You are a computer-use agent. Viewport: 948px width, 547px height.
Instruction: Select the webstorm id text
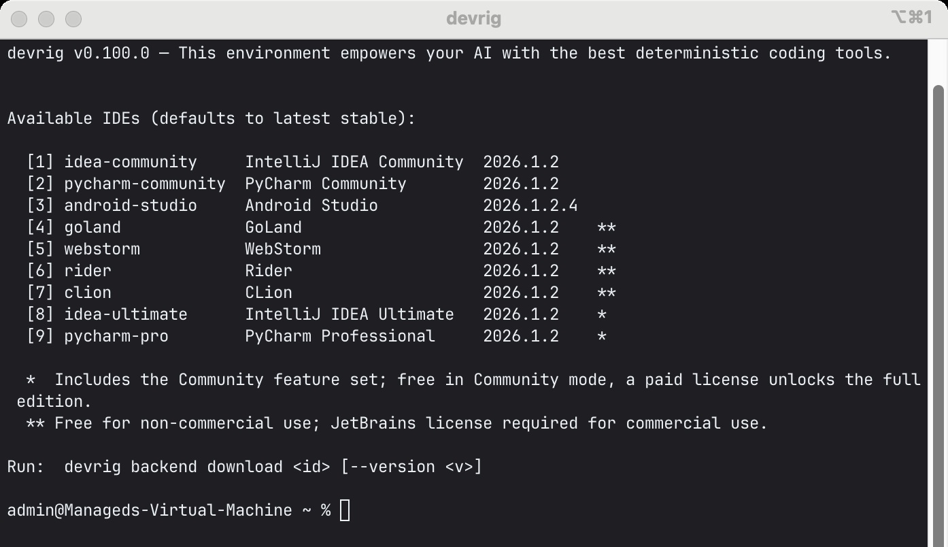pyautogui.click(x=102, y=249)
